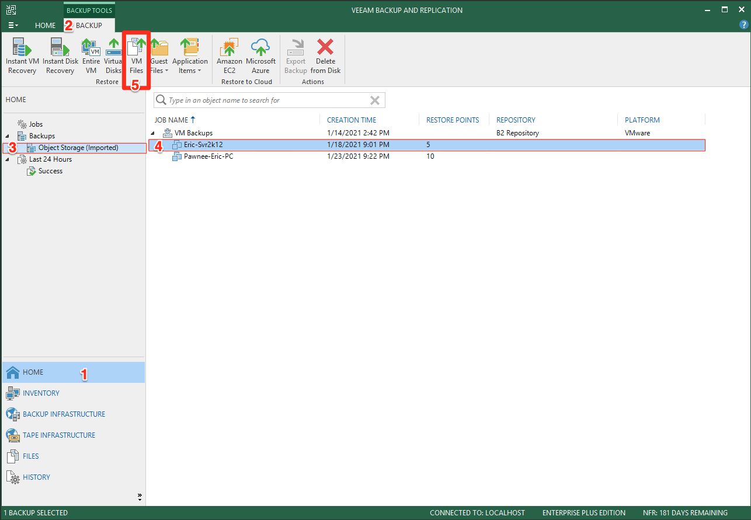Collapse the Backups tree node
751x520 pixels.
coord(8,136)
